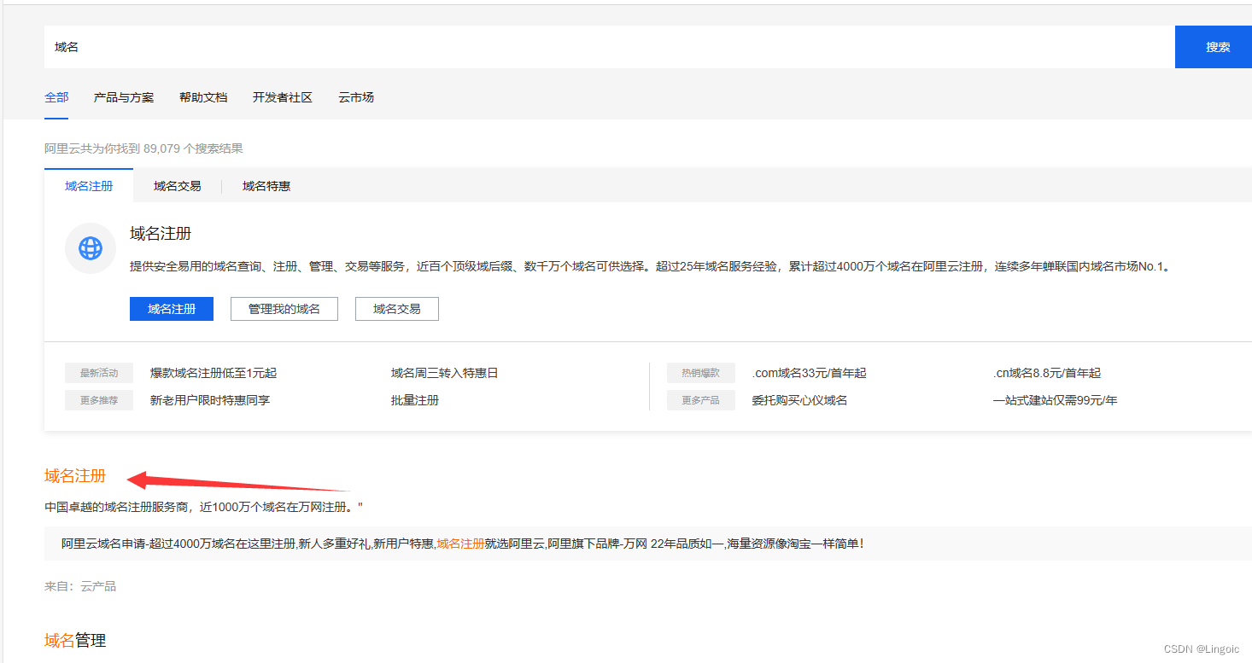
Task: Open the 云市场 tab
Action: (x=356, y=97)
